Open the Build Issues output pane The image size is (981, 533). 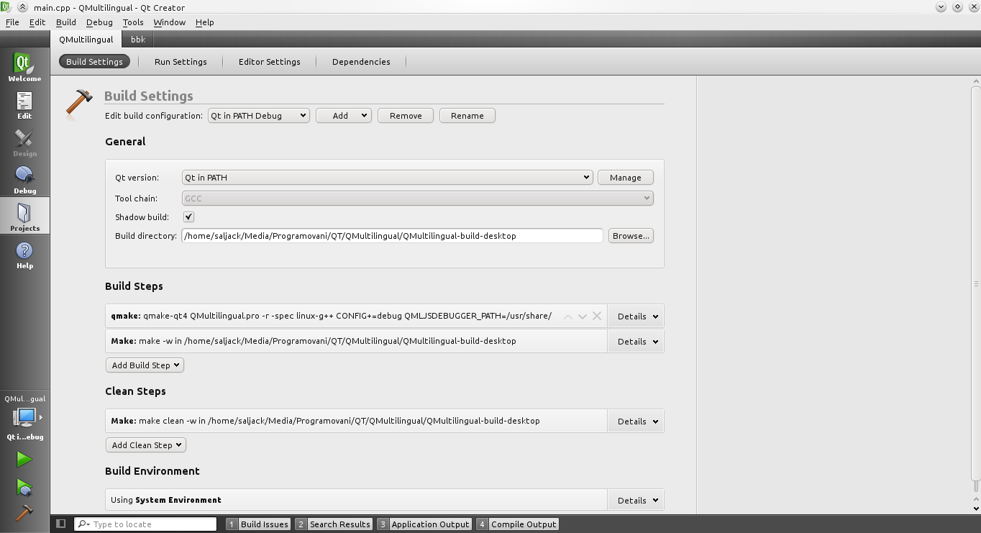258,524
